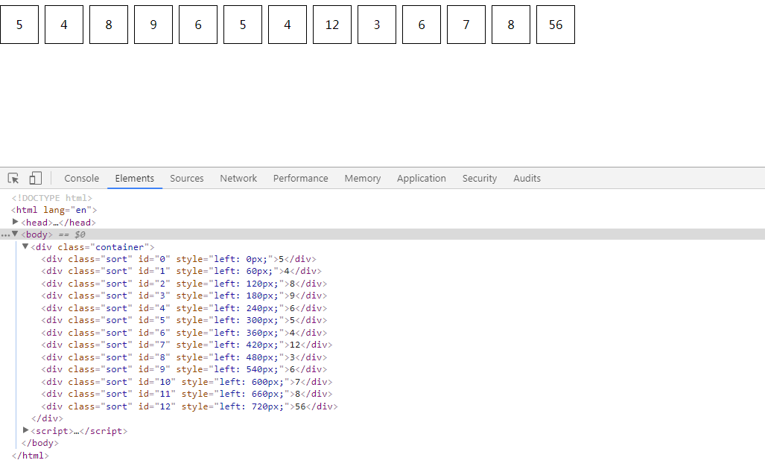Open the Sources tab
Screen dimensions: 765x466
point(187,179)
